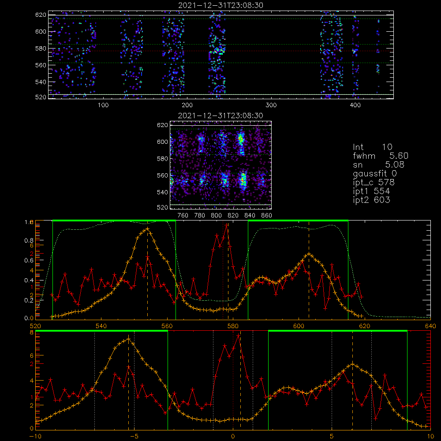Click the orange peak marker at 554 in middle plot
The height and width of the screenshot is (441, 441).
[x=147, y=229]
